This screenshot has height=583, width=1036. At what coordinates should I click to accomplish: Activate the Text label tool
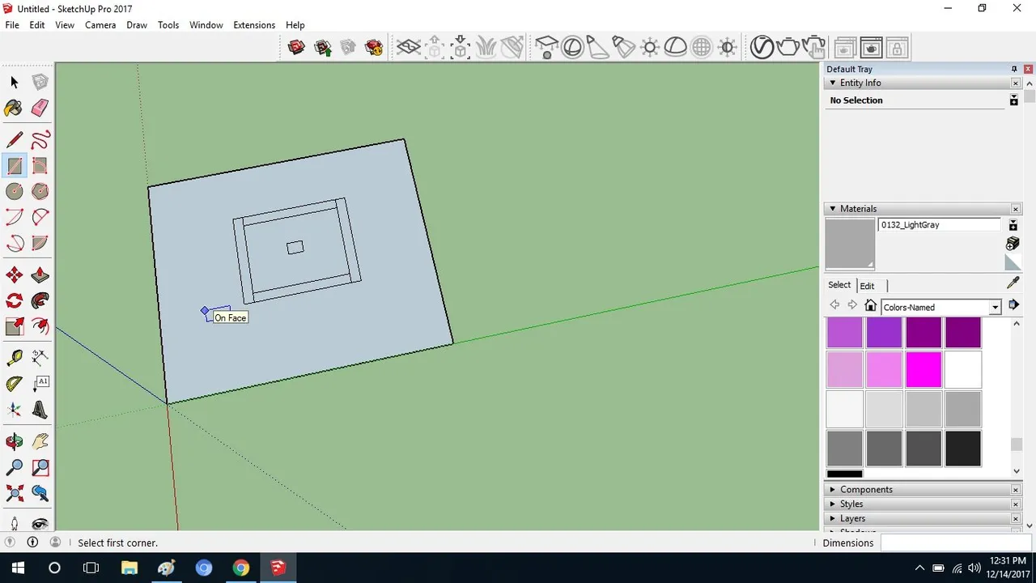pyautogui.click(x=40, y=384)
